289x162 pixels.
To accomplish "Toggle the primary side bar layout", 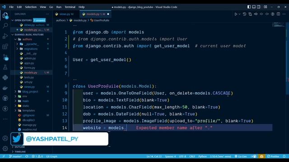I will pos(249,7).
